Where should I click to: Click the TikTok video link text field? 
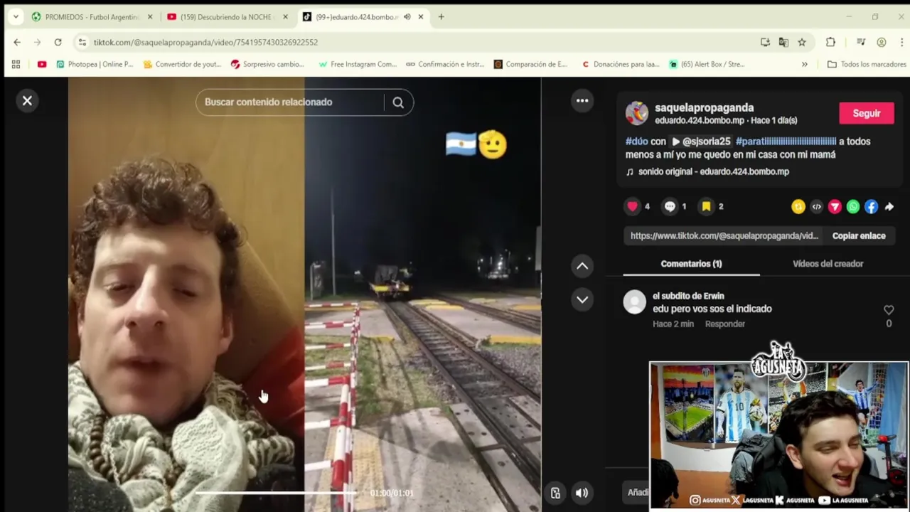pyautogui.click(x=724, y=235)
